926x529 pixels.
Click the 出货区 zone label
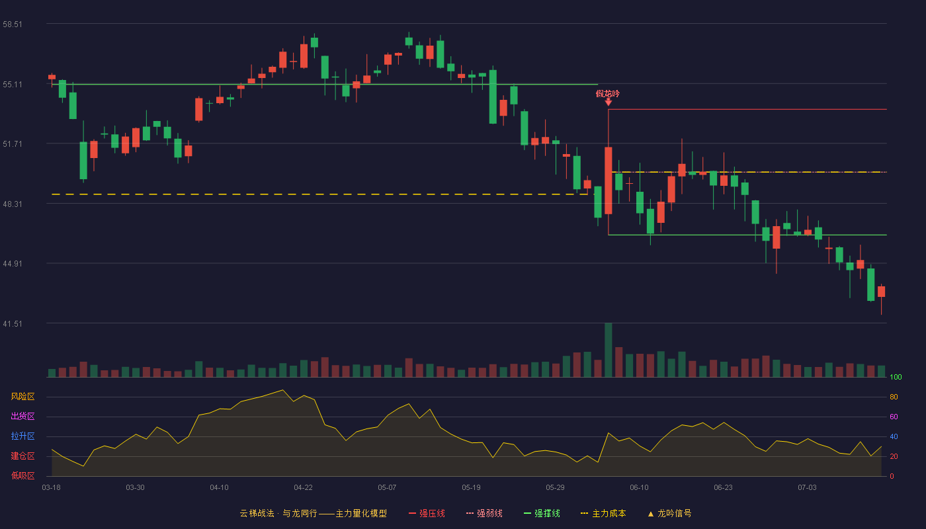(22, 417)
